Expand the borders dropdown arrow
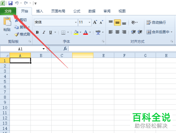 point(68,32)
